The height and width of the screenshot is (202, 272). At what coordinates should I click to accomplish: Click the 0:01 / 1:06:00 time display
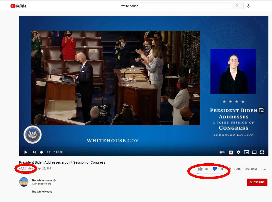point(55,152)
